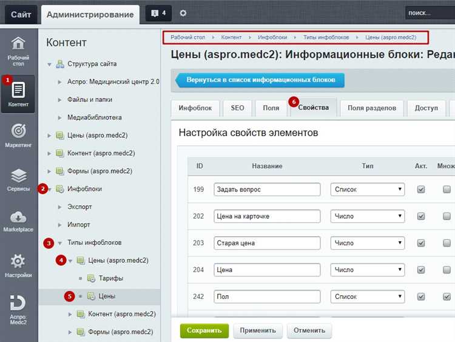Click the Пол name field

pos(267,296)
